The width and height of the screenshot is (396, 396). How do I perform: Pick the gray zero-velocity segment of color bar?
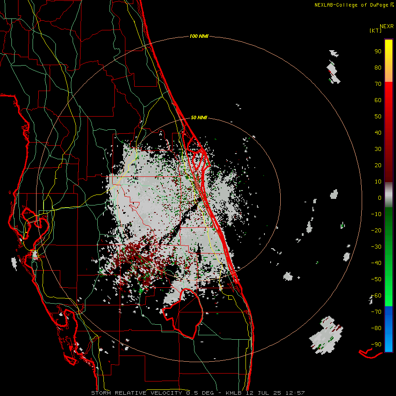point(389,195)
